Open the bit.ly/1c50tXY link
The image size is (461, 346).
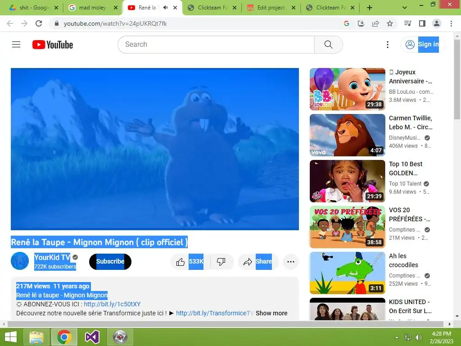point(112,304)
